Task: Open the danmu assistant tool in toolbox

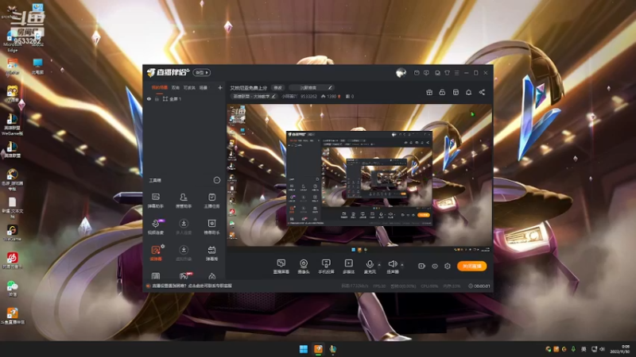Action: point(155,201)
